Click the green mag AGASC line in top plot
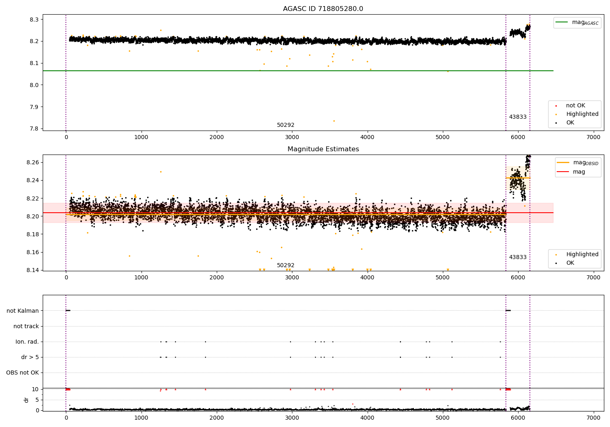 [x=298, y=71]
